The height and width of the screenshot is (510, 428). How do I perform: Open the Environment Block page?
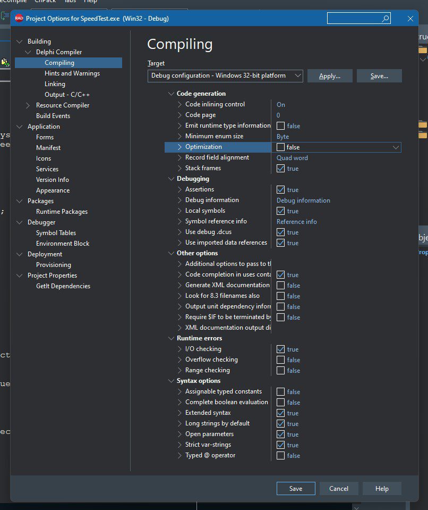63,244
